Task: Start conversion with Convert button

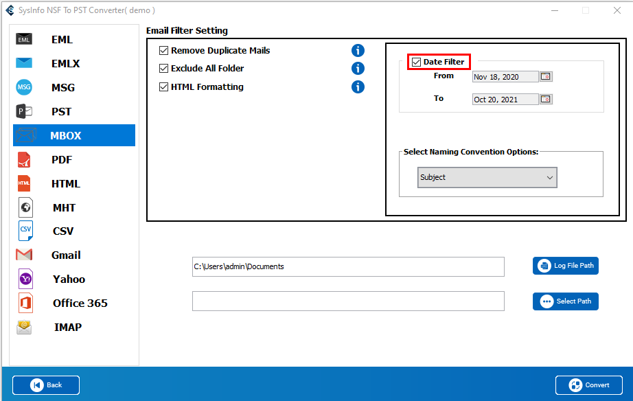Action: pos(588,385)
